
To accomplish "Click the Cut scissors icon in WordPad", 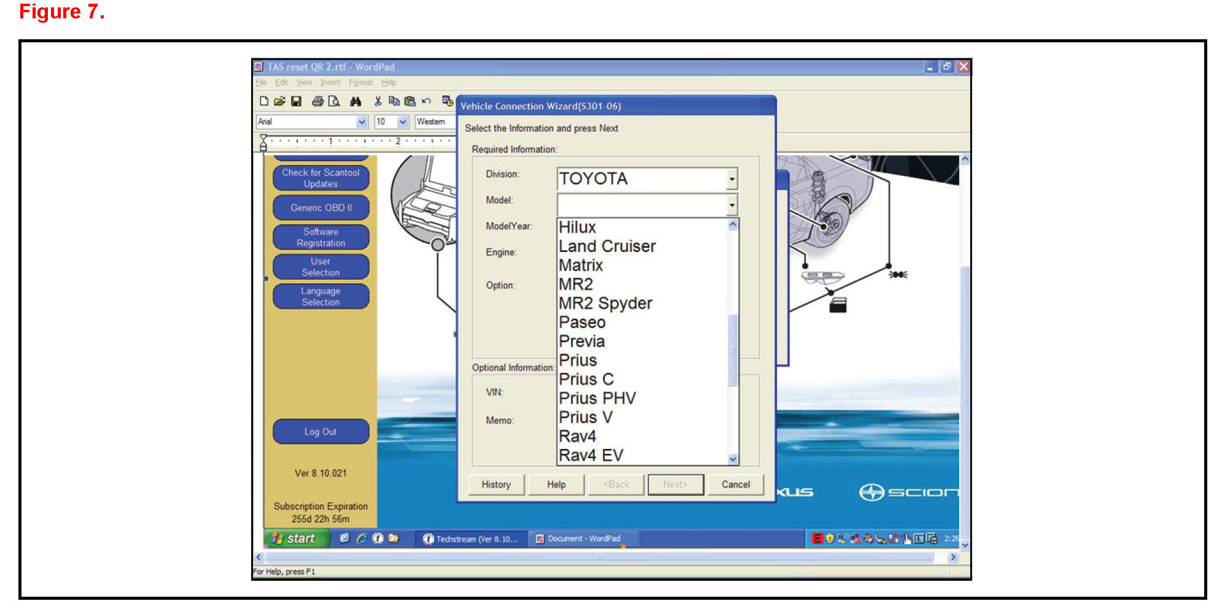I will pyautogui.click(x=378, y=101).
